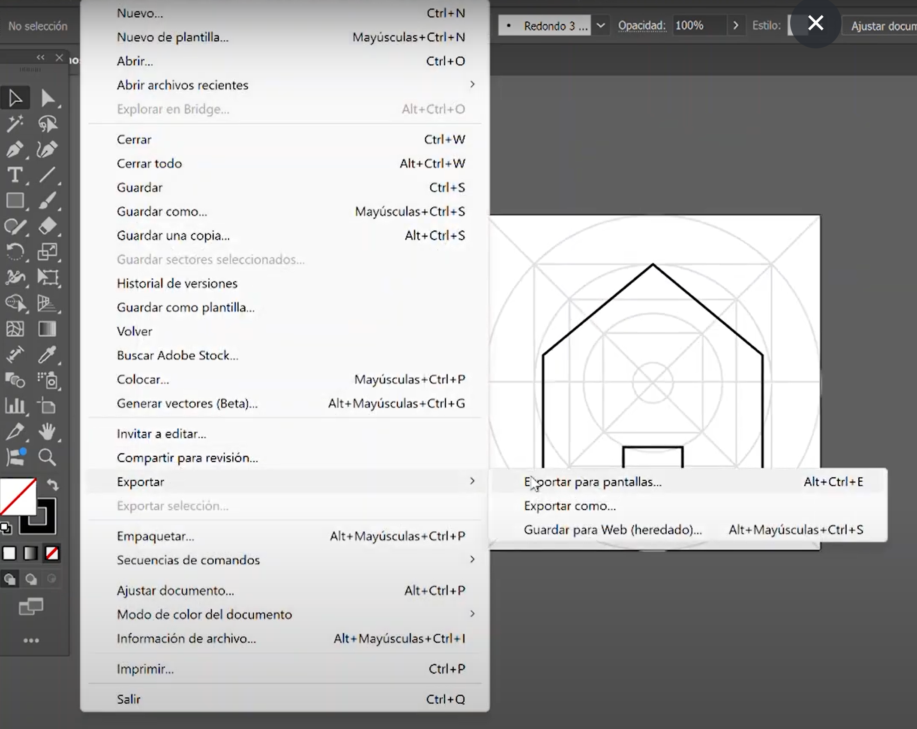
Task: Select the Hand tool
Action: pyautogui.click(x=47, y=431)
